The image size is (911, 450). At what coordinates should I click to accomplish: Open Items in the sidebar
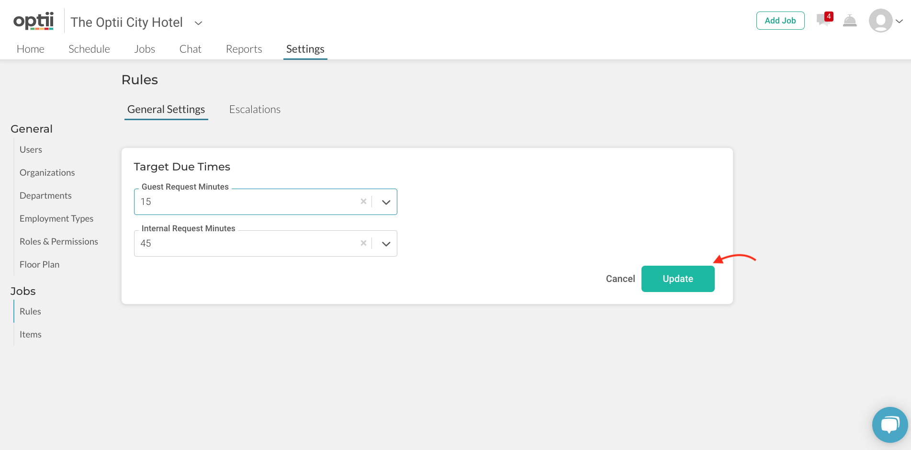30,334
